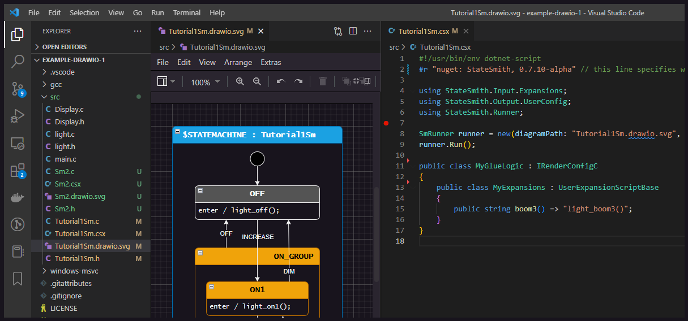Redo the diagram change
The image size is (688, 321).
[298, 81]
